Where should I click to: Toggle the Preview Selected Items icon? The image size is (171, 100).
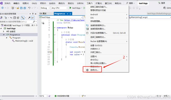[x=33, y=18]
